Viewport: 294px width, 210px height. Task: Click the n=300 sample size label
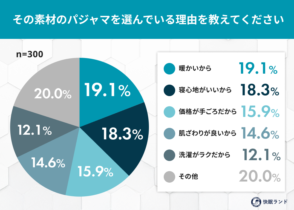pos(30,54)
